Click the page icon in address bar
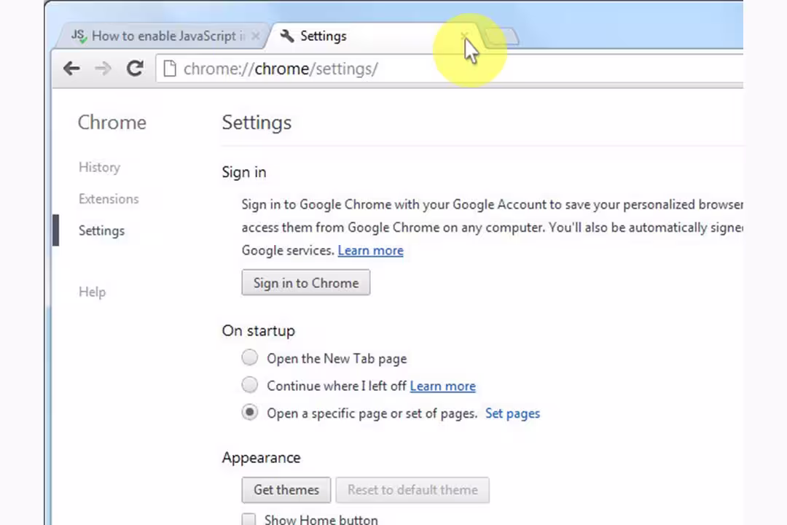The image size is (787, 525). (x=170, y=69)
